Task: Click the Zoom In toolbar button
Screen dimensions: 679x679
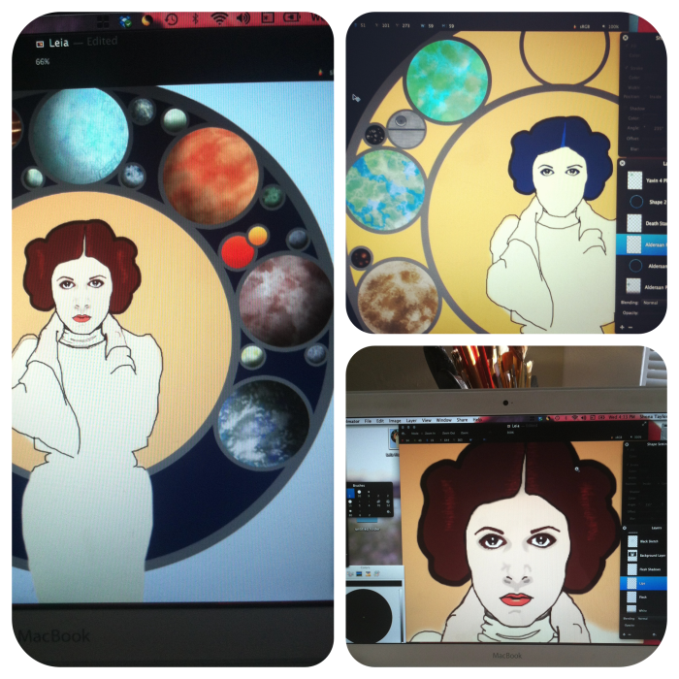Action: 430,434
